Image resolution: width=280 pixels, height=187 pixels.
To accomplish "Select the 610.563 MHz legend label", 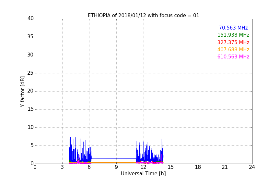I will (x=233, y=57).
